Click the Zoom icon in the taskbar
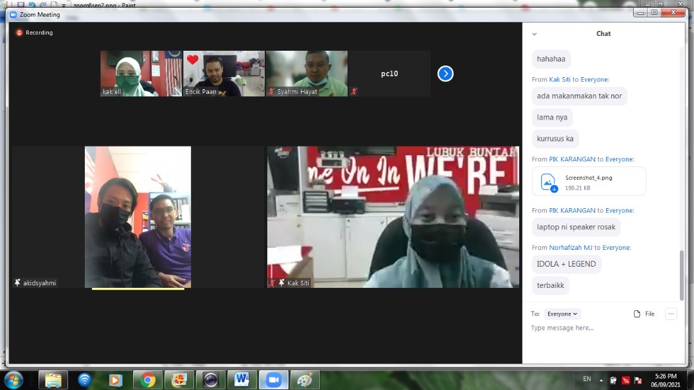The image size is (694, 390). pyautogui.click(x=273, y=380)
